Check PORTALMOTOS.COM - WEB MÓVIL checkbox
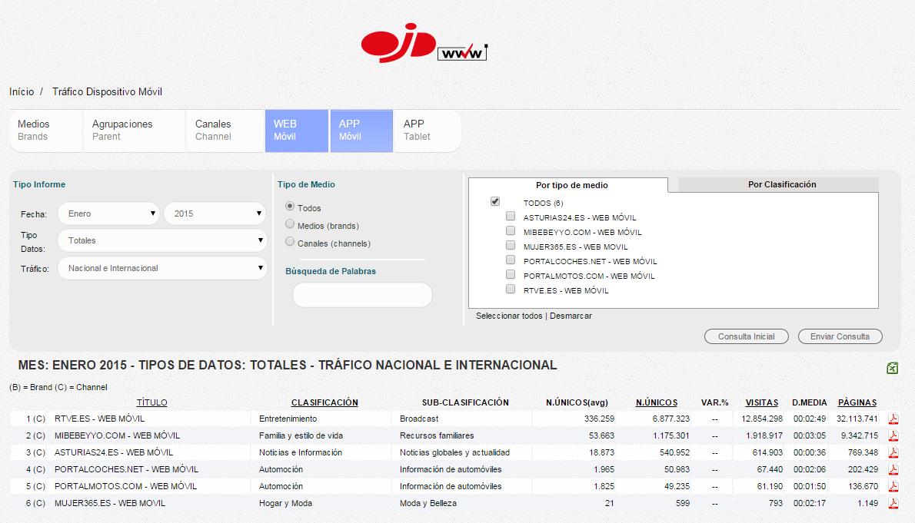The width and height of the screenshot is (915, 523). pyautogui.click(x=511, y=275)
